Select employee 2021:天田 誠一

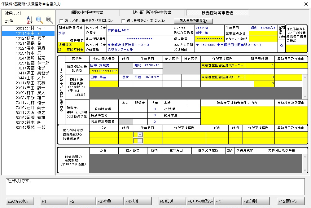[x=28, y=88]
